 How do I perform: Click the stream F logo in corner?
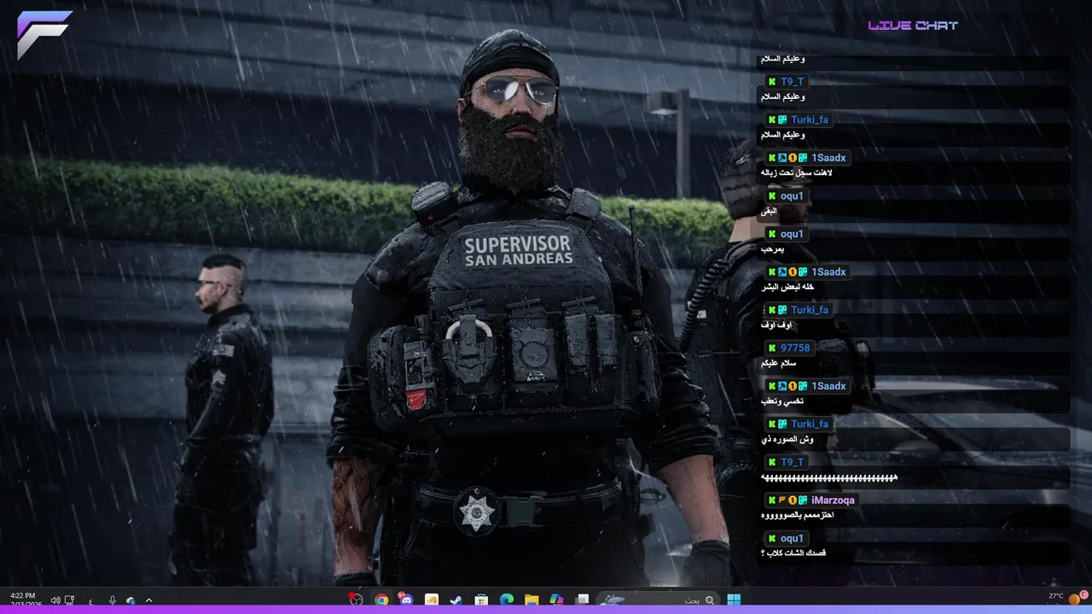pos(44,35)
